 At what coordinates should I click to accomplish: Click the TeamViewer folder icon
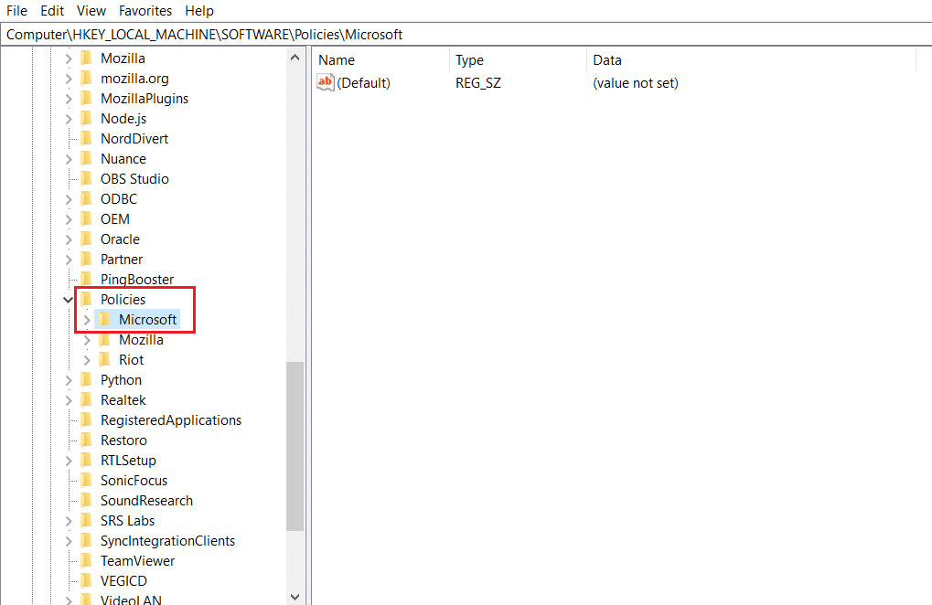click(x=86, y=561)
